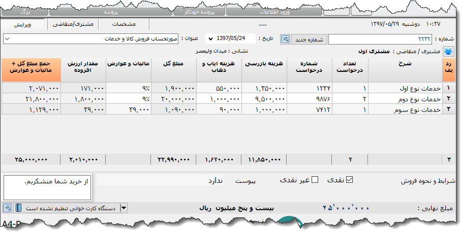Viewport: 461px width, 232px height.
Task: Open the bottom-left settings sliders icon
Action: (7, 208)
